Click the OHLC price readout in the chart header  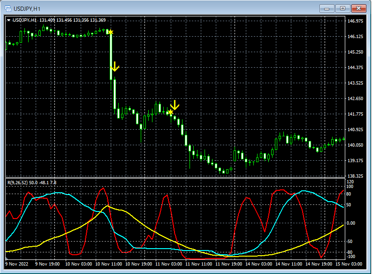pos(73,20)
